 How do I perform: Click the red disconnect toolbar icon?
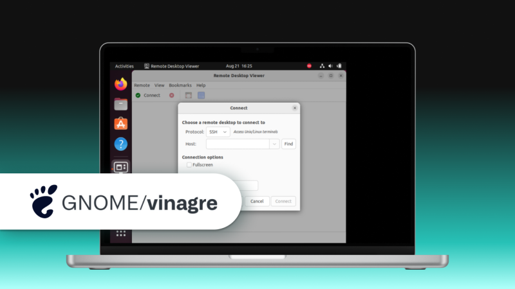click(172, 95)
